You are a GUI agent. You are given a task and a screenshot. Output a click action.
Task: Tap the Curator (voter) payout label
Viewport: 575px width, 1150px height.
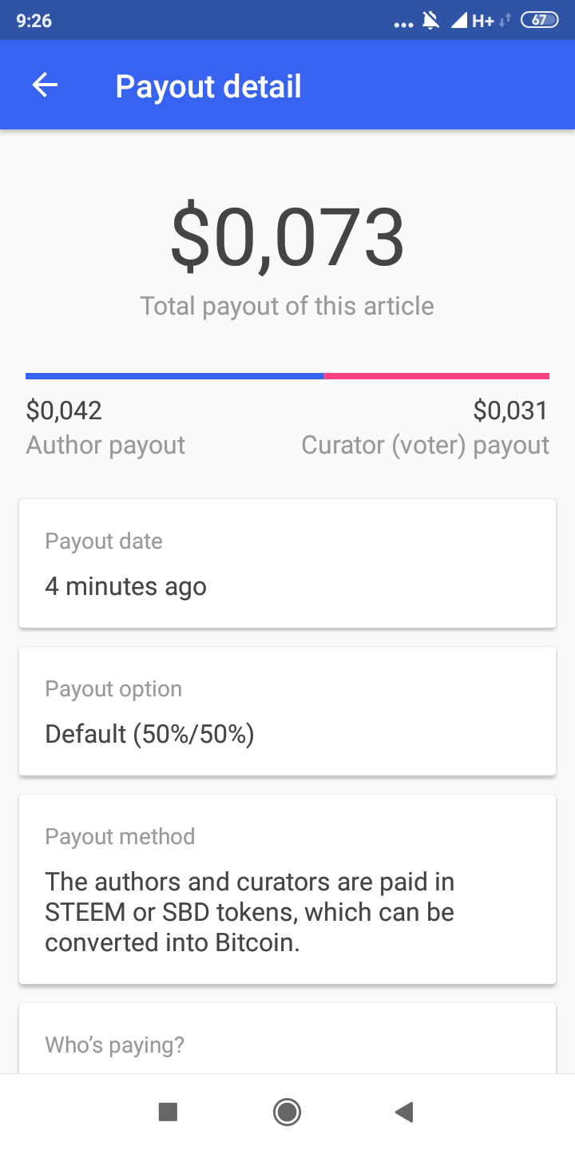pyautogui.click(x=425, y=445)
